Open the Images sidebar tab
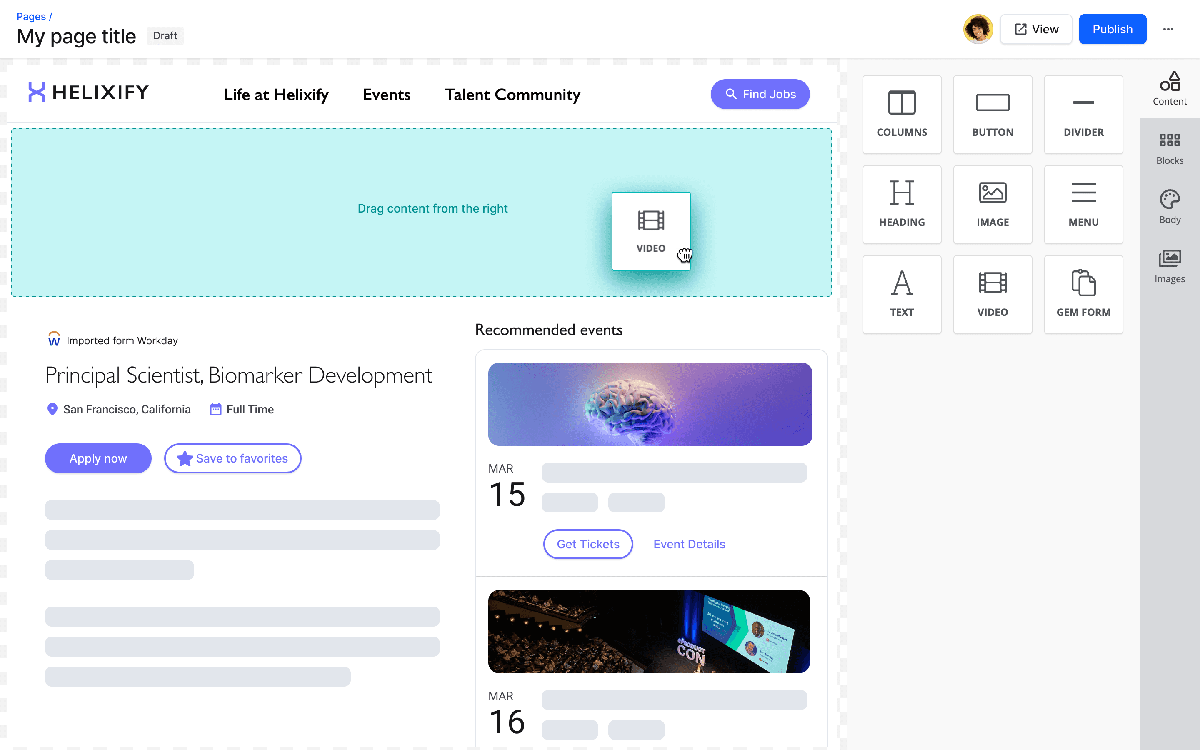1200x750 pixels. click(1169, 266)
